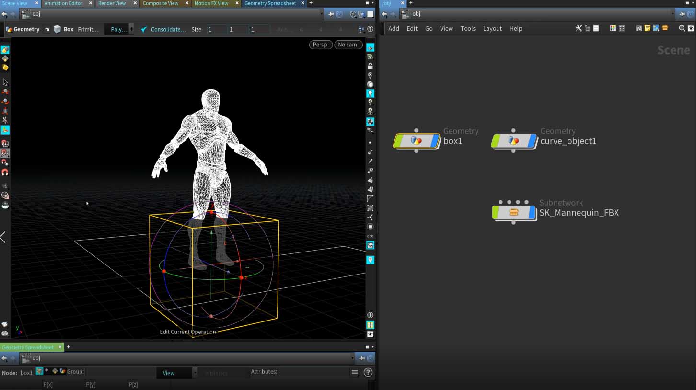Click the color palette grid icon
Viewport: 696px width, 390px height.
point(613,29)
